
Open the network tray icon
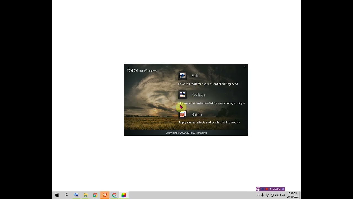point(272,195)
